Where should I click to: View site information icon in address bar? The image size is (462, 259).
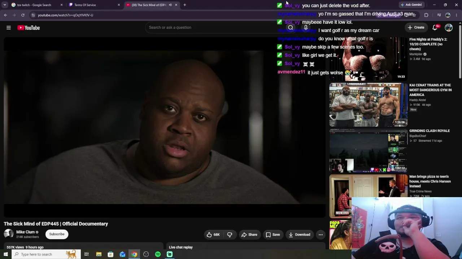pos(33,15)
